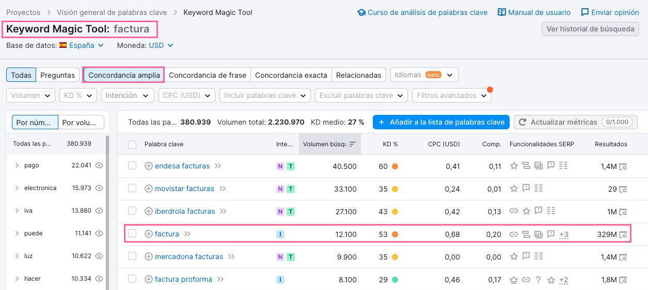Open 'Excluir palabras clave' dropdown
The width and height of the screenshot is (648, 290).
(361, 95)
